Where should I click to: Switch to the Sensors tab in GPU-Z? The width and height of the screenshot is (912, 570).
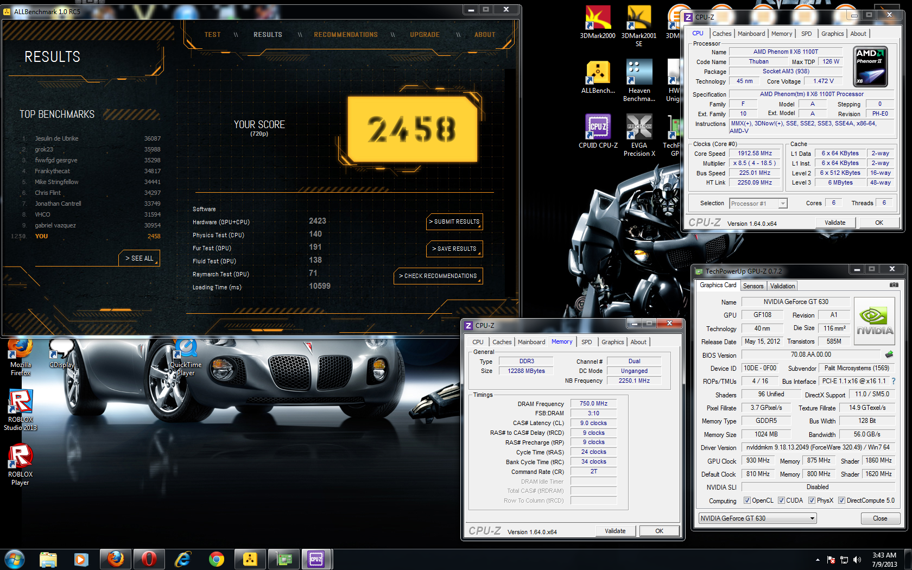point(753,286)
